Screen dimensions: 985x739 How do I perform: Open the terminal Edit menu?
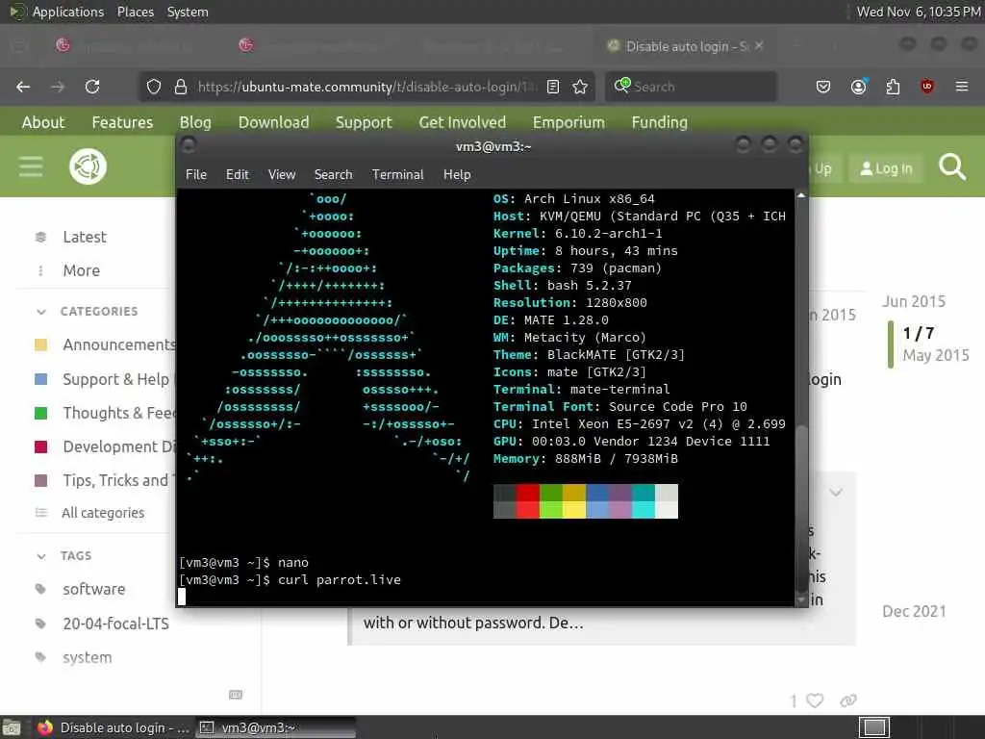coord(237,175)
